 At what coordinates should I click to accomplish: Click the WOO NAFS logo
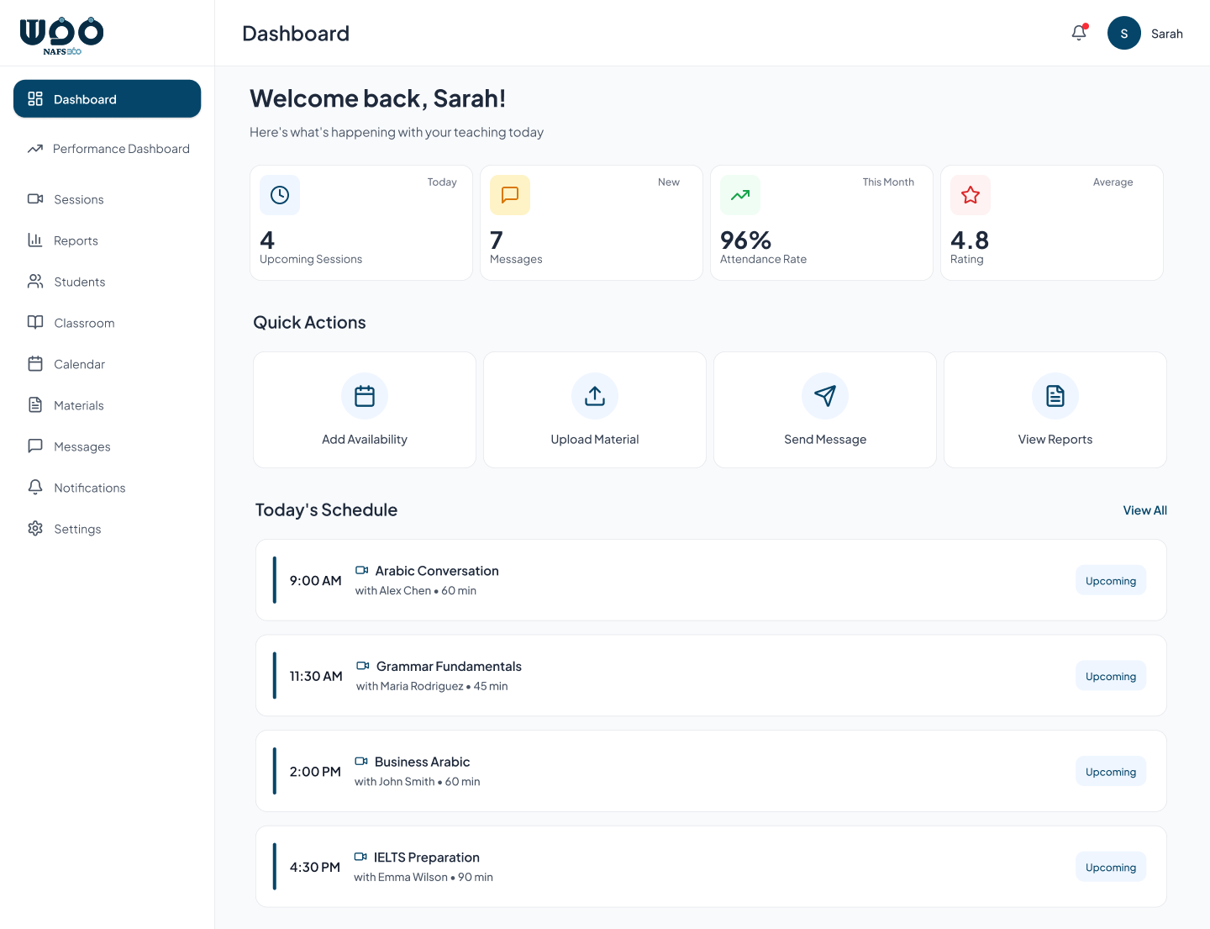pyautogui.click(x=61, y=34)
